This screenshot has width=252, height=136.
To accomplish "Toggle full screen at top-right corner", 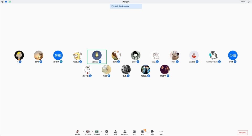I will [249, 2].
